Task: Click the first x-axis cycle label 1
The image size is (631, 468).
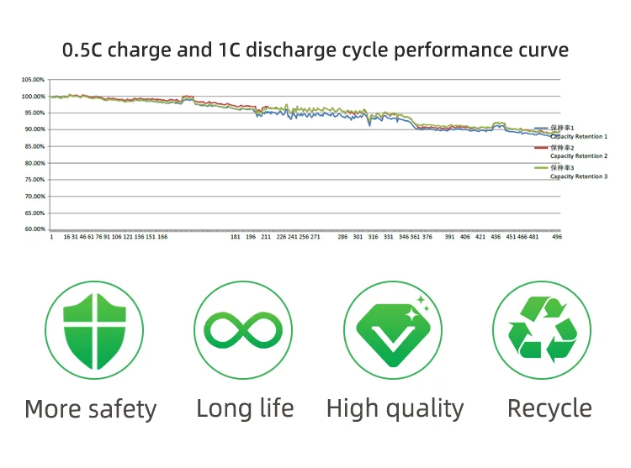Action: [51, 237]
